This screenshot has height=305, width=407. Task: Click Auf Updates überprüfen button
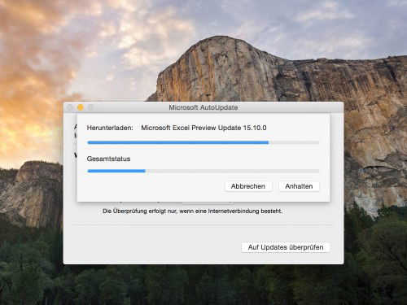pos(286,247)
